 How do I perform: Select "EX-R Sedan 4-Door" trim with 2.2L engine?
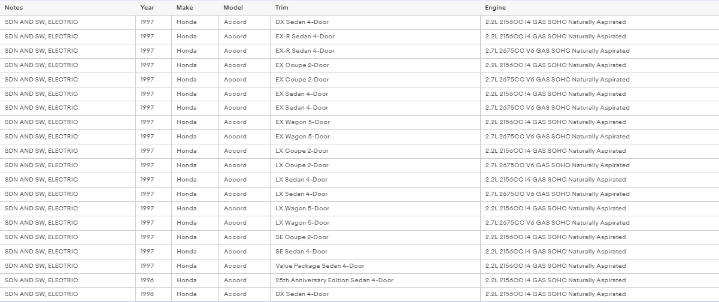pyautogui.click(x=375, y=37)
